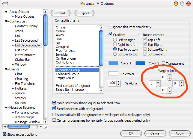The height and width of the screenshot is (139, 193).
Task: Open the Color 2 swatch
Action: (x=140, y=63)
